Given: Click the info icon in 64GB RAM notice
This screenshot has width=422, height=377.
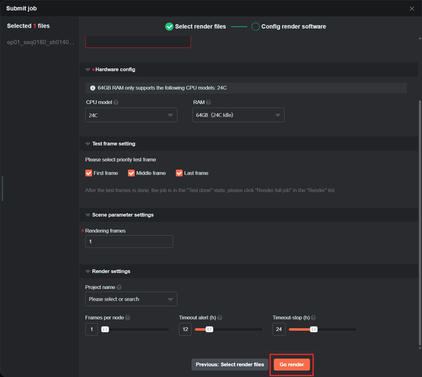Looking at the screenshot, I should [x=93, y=88].
